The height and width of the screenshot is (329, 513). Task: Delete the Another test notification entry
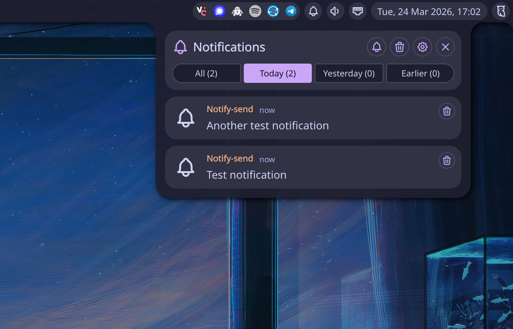[x=446, y=111]
